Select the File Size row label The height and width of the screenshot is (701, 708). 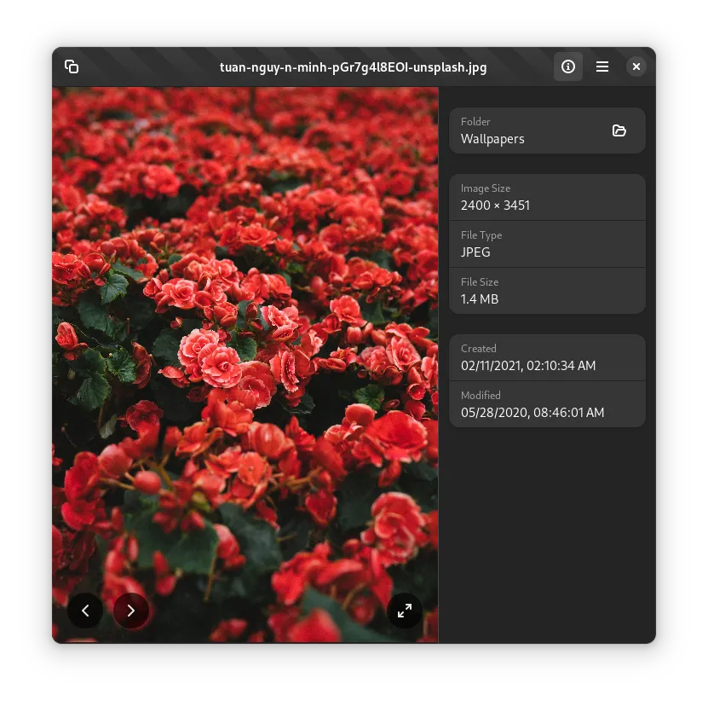[x=480, y=282]
